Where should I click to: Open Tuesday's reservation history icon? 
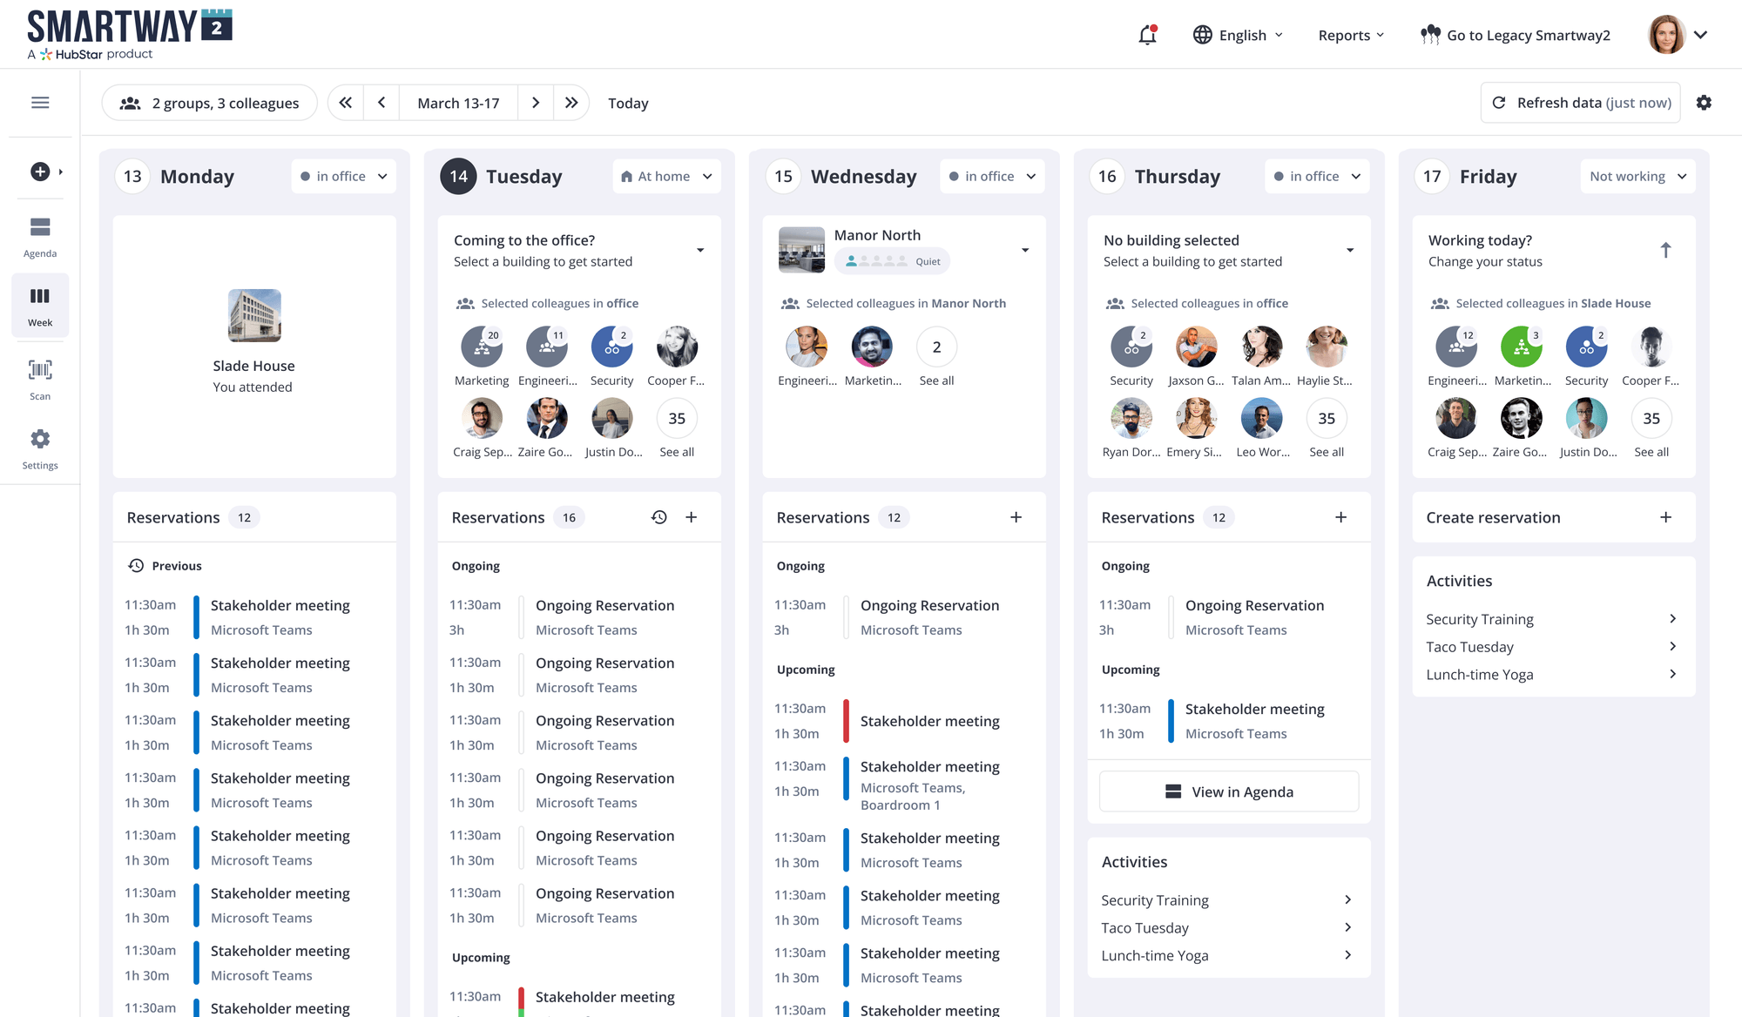pos(659,517)
